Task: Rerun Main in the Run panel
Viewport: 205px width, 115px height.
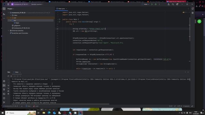Action: (x=8, y=76)
